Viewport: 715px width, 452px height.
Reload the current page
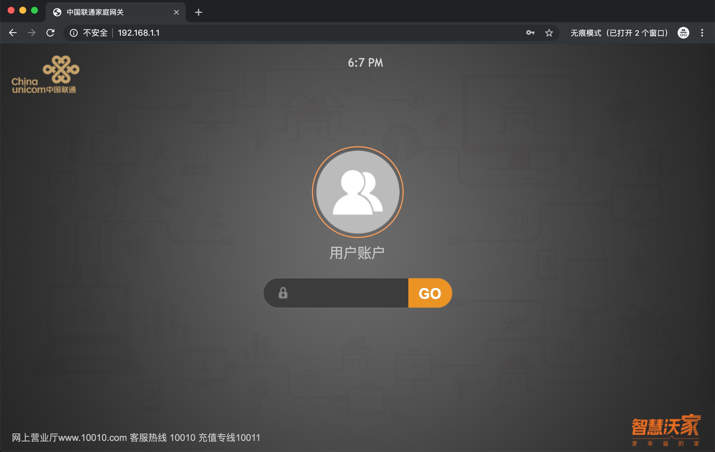[51, 33]
